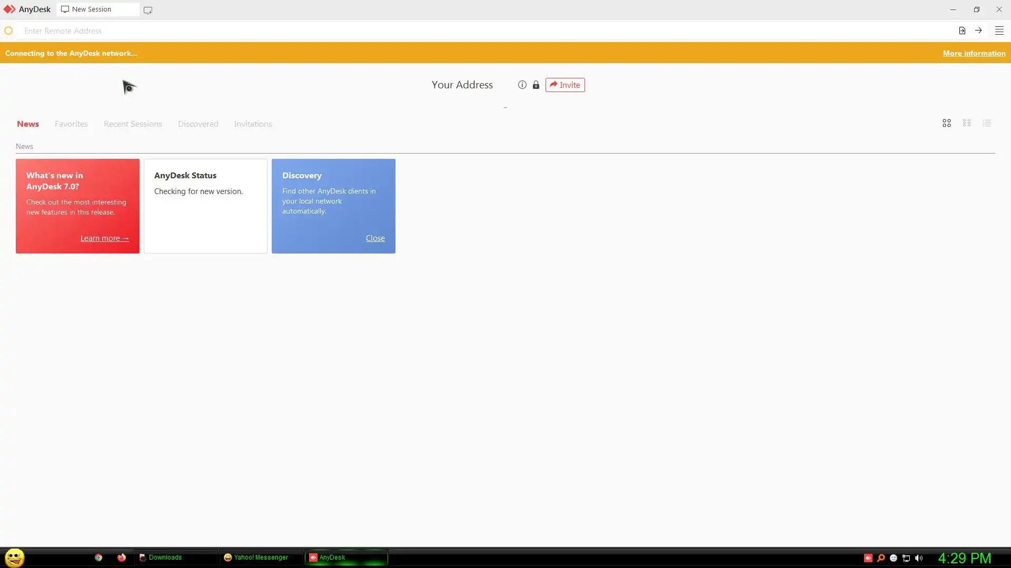Open the Recent Sessions tab
The width and height of the screenshot is (1011, 568).
pyautogui.click(x=133, y=124)
